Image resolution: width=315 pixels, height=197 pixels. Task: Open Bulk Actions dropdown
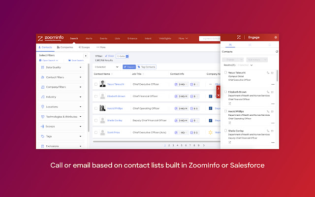coord(257,60)
